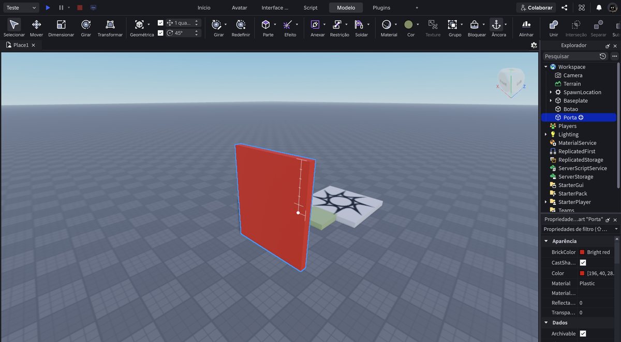Choose the Restrição constraint tool
This screenshot has height=342, width=621.
coord(337,24)
